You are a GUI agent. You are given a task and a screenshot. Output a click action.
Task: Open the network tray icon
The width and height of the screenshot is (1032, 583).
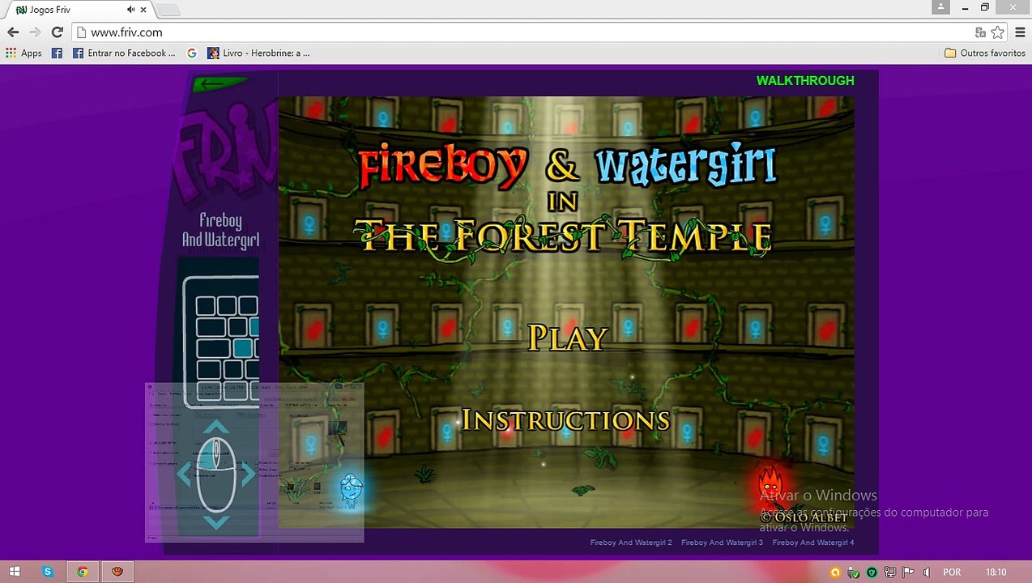click(889, 572)
